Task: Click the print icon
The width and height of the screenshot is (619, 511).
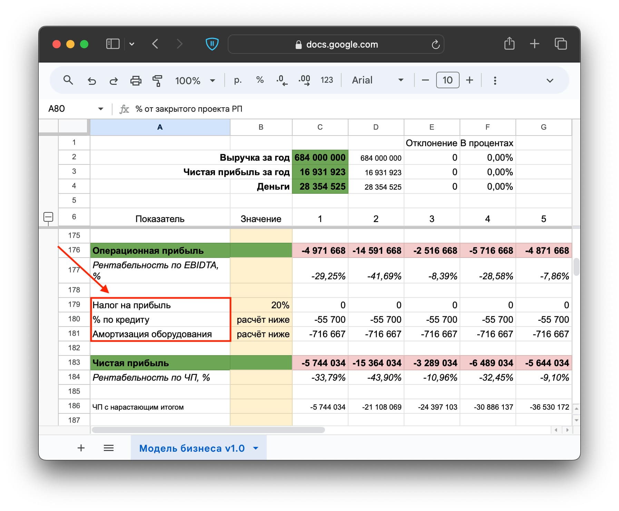Action: [136, 81]
